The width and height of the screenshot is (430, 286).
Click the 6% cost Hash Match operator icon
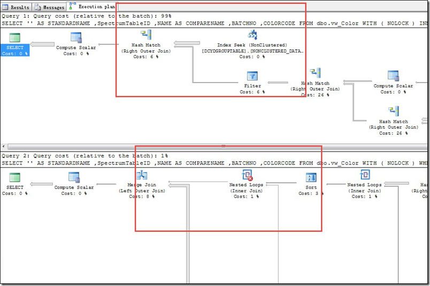click(145, 35)
